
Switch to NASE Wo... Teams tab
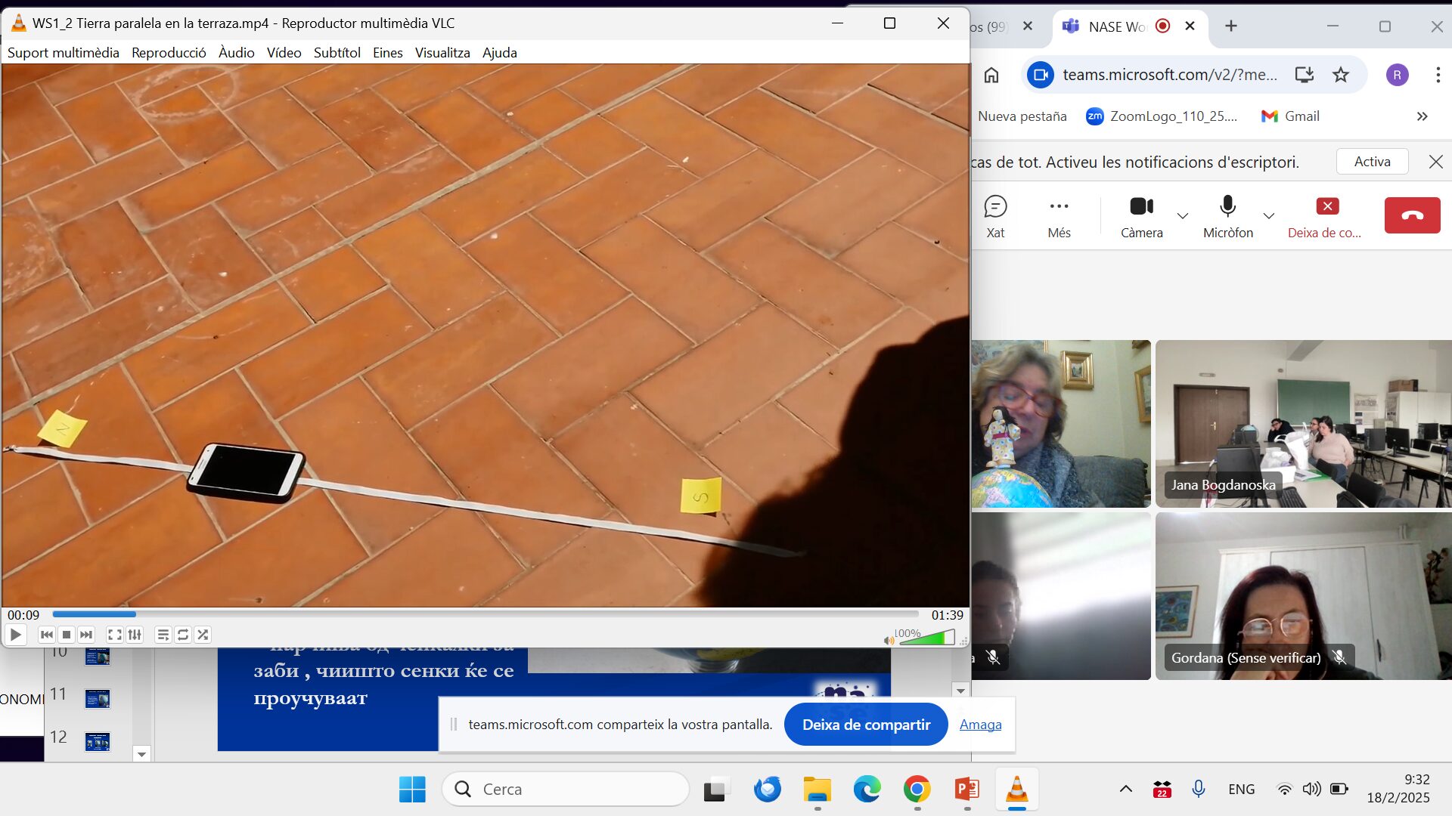1117,26
